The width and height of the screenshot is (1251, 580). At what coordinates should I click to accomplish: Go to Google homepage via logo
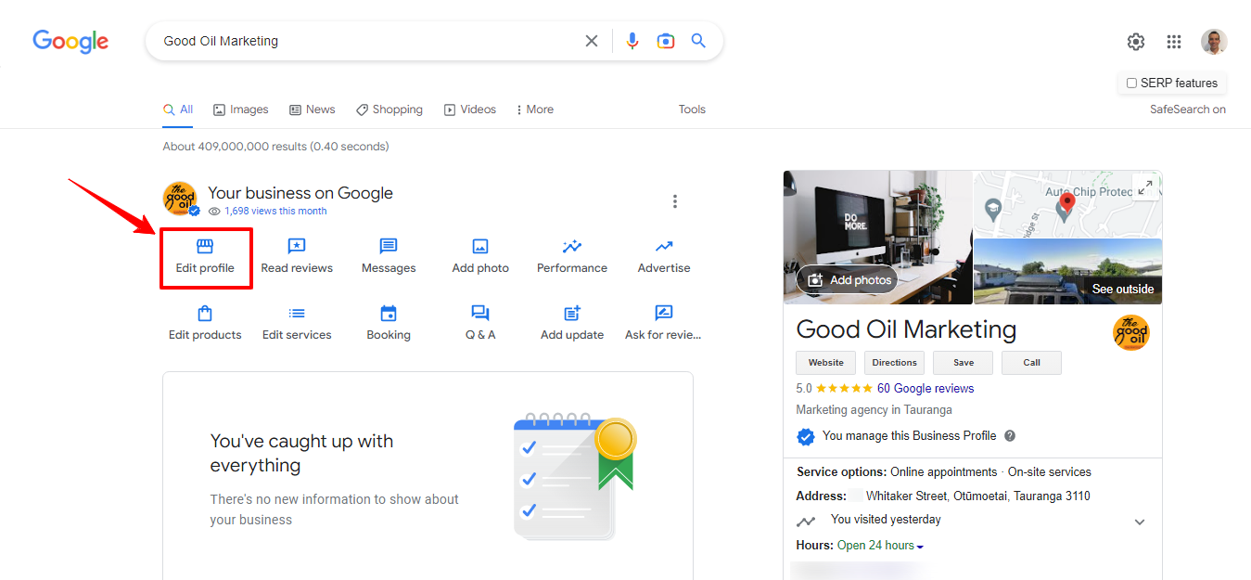tap(70, 41)
